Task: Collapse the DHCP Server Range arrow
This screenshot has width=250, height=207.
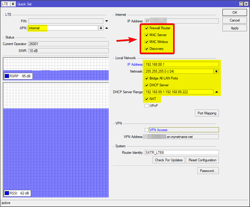Action: pos(217,92)
